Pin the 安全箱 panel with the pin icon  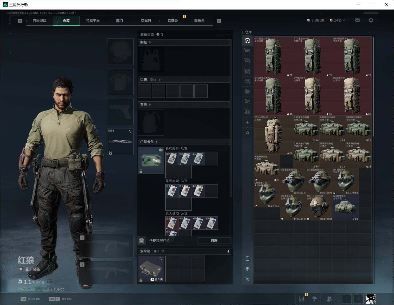(228, 251)
